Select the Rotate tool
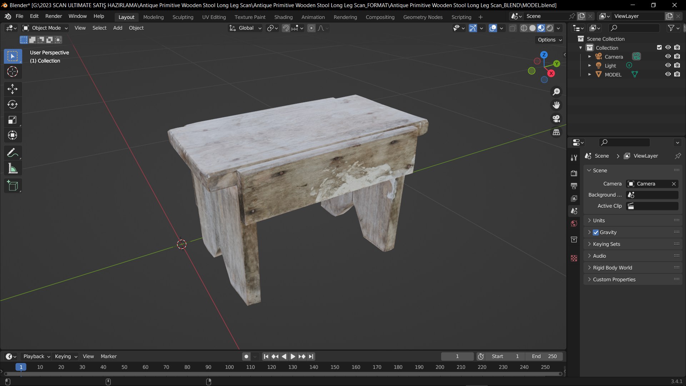Viewport: 686px width, 386px height. pos(13,104)
